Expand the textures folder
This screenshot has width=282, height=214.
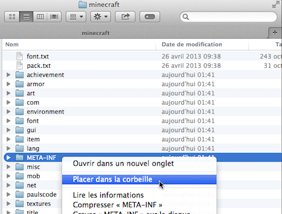click(x=8, y=204)
